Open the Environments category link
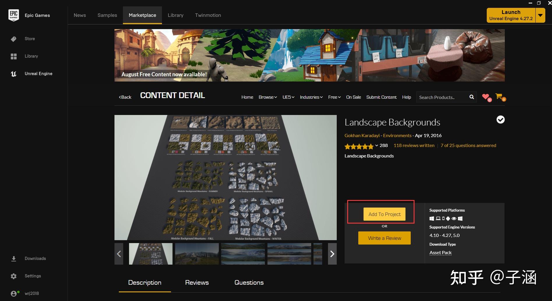Screen dimensions: 552x301 (x=397, y=136)
